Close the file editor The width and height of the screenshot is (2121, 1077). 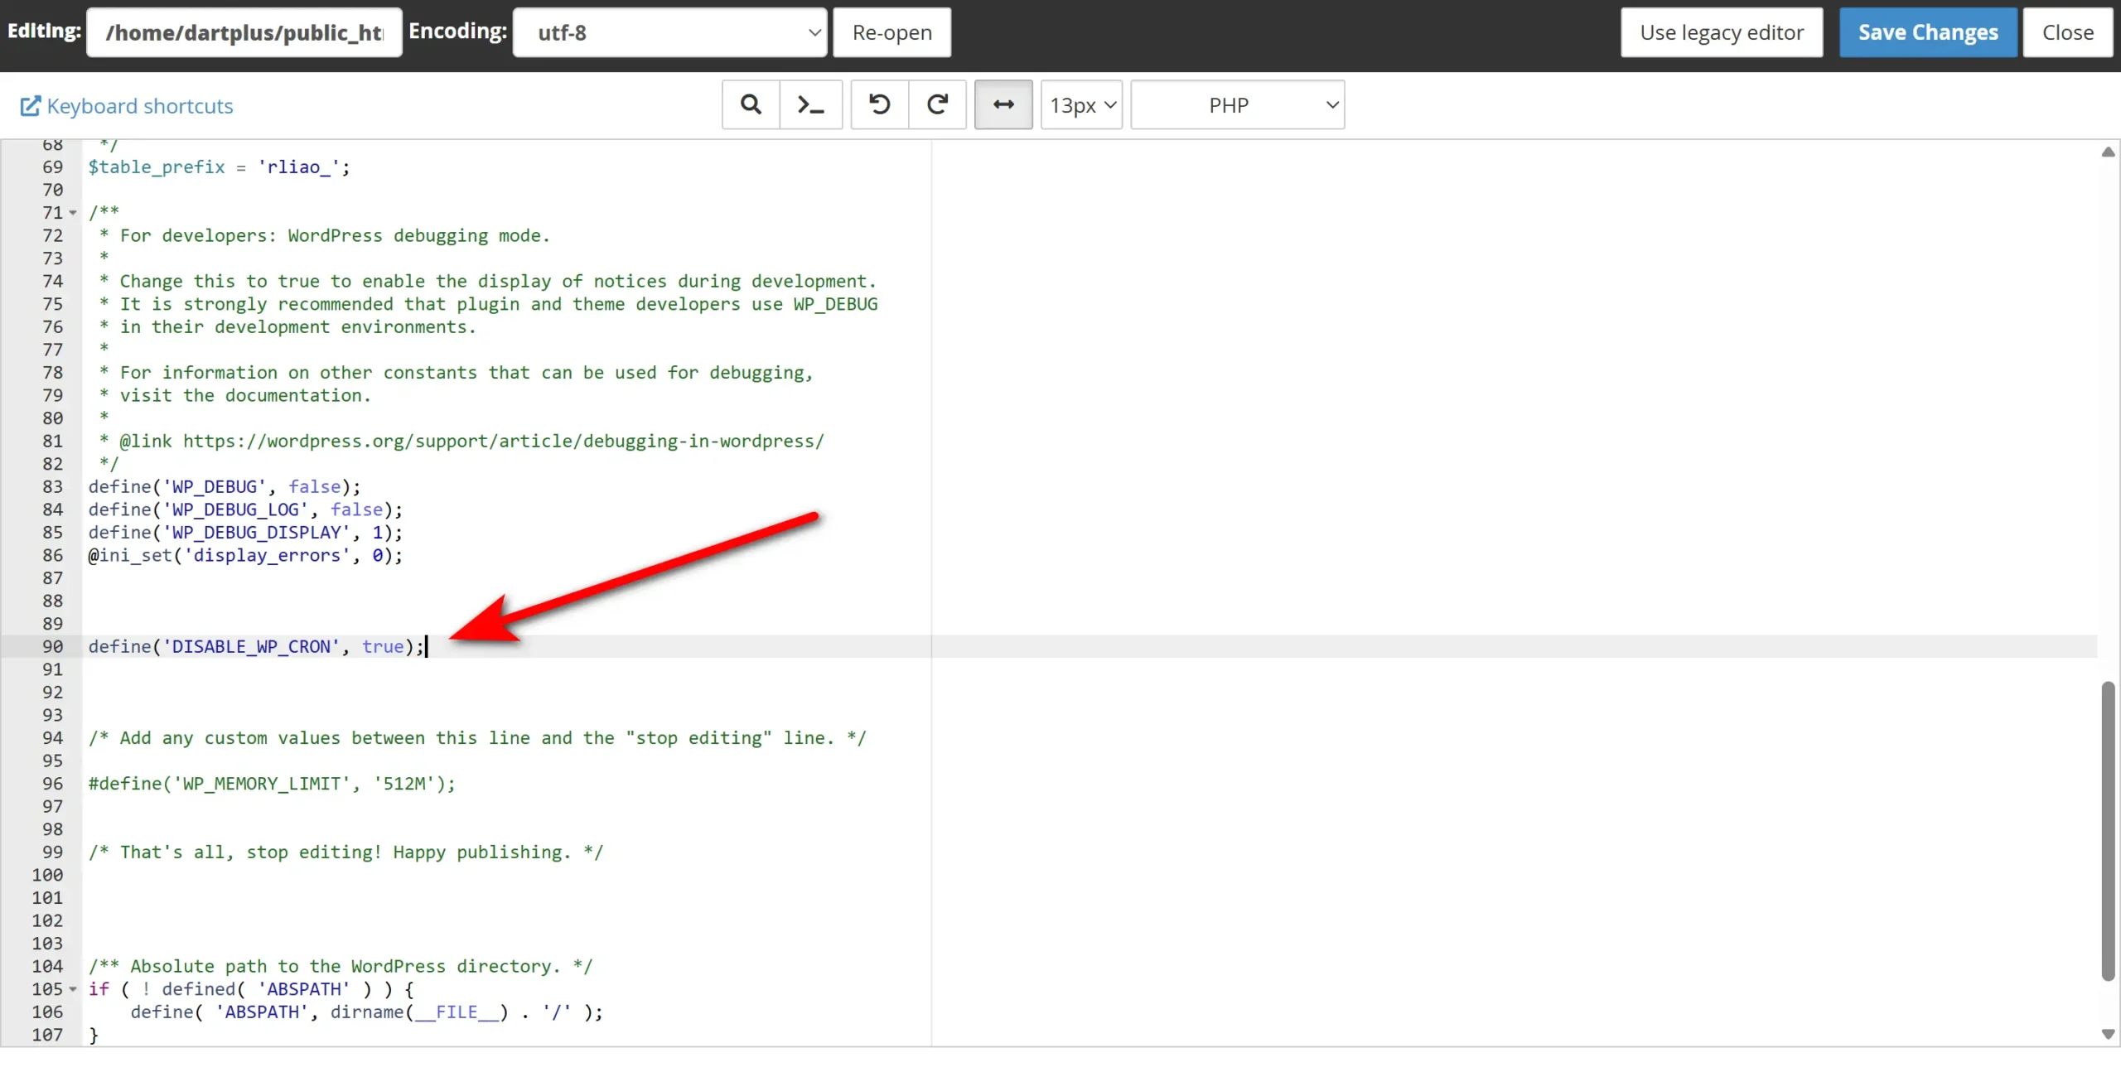tap(2068, 32)
